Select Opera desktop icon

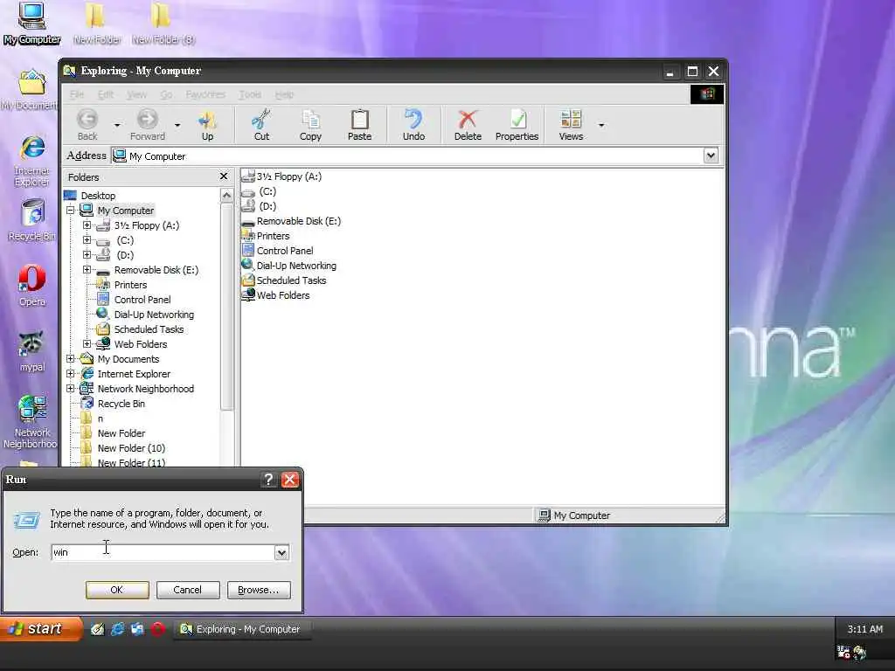pos(32,286)
